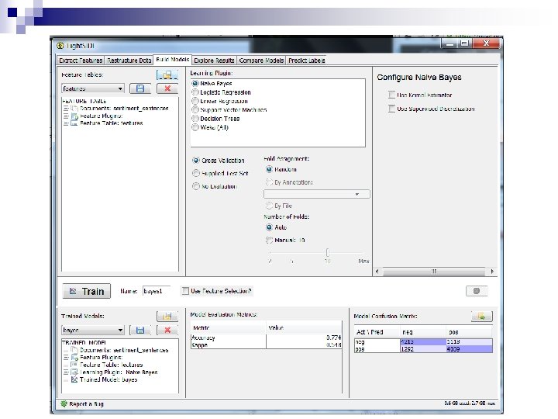Screen dimensions: 558x419
Task: Select the Kappa metric row
Action: [266, 345]
